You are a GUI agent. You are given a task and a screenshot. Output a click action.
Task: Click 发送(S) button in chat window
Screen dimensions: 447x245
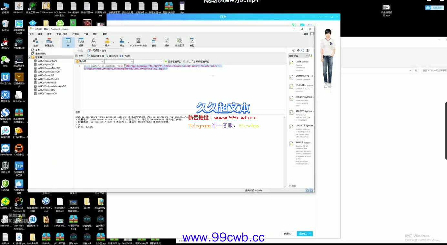tap(302, 234)
